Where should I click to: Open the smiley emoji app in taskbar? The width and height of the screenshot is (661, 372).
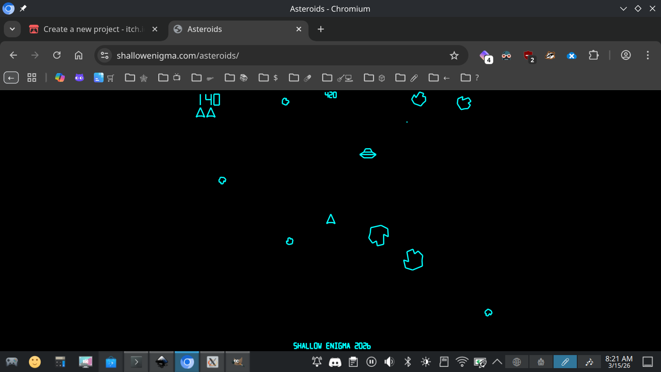(x=35, y=362)
